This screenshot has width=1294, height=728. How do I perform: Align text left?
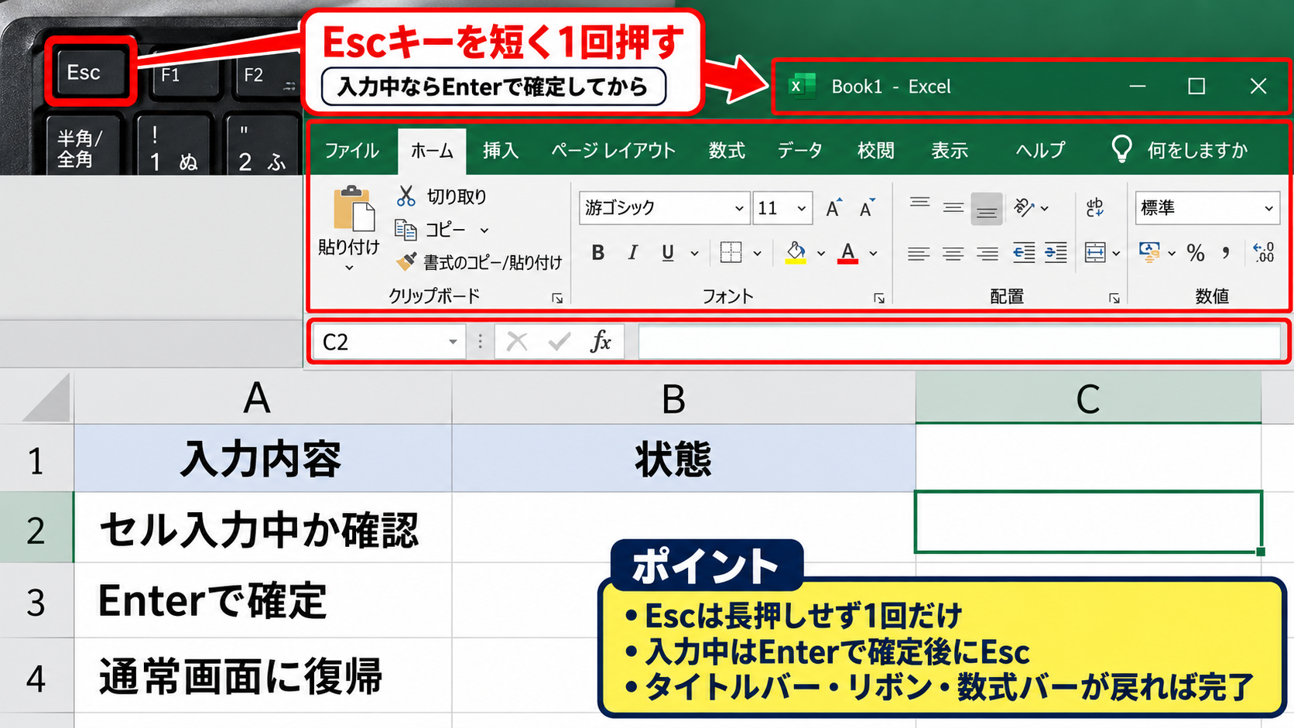pos(919,253)
